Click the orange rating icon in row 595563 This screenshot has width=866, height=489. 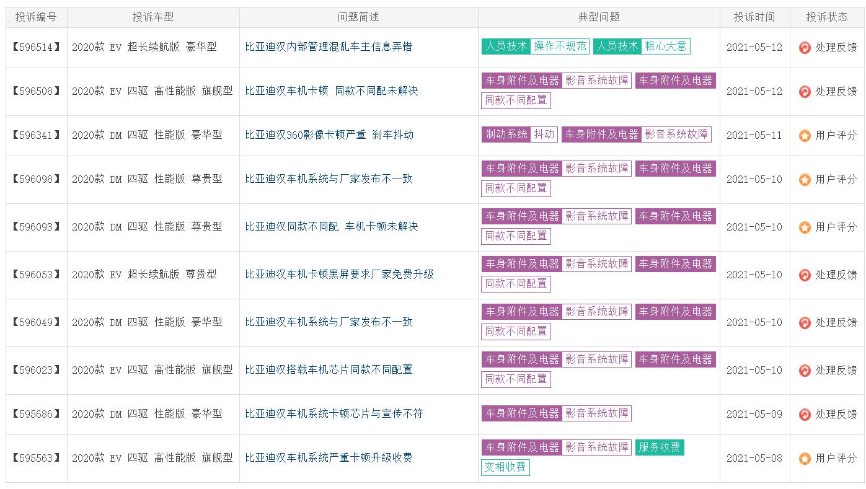(805, 459)
